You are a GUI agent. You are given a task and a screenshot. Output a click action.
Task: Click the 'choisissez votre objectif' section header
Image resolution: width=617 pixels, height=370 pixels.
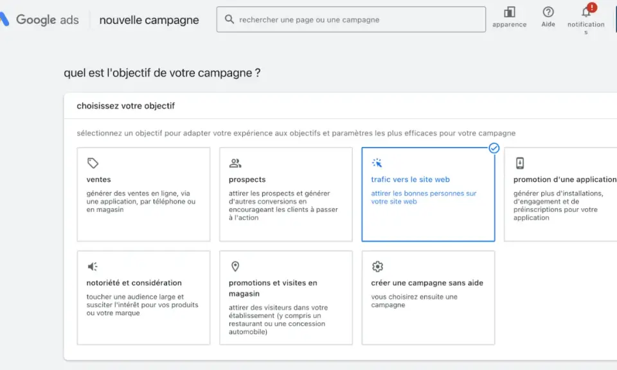tap(125, 106)
